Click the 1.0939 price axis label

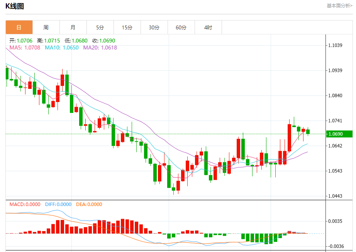click(x=335, y=70)
